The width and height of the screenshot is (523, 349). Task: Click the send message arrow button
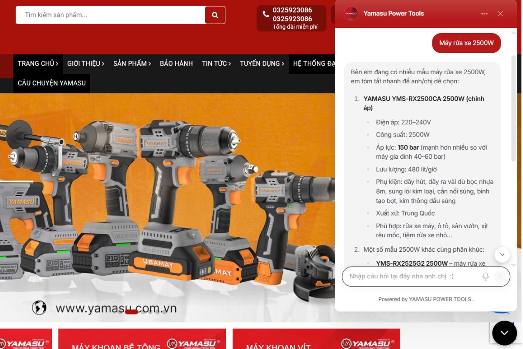500,277
